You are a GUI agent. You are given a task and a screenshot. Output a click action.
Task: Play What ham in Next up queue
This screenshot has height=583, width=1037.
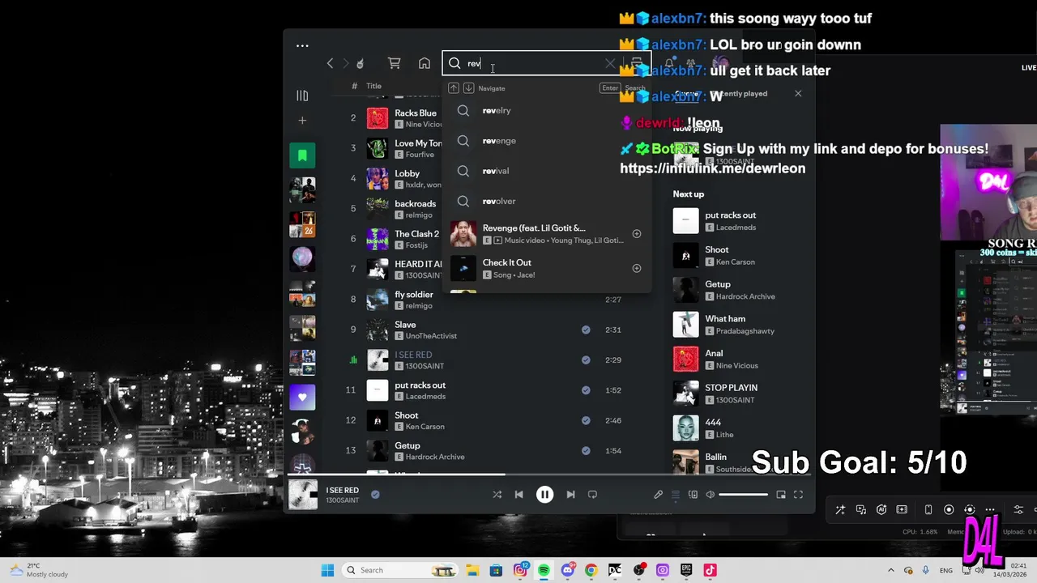click(x=685, y=325)
